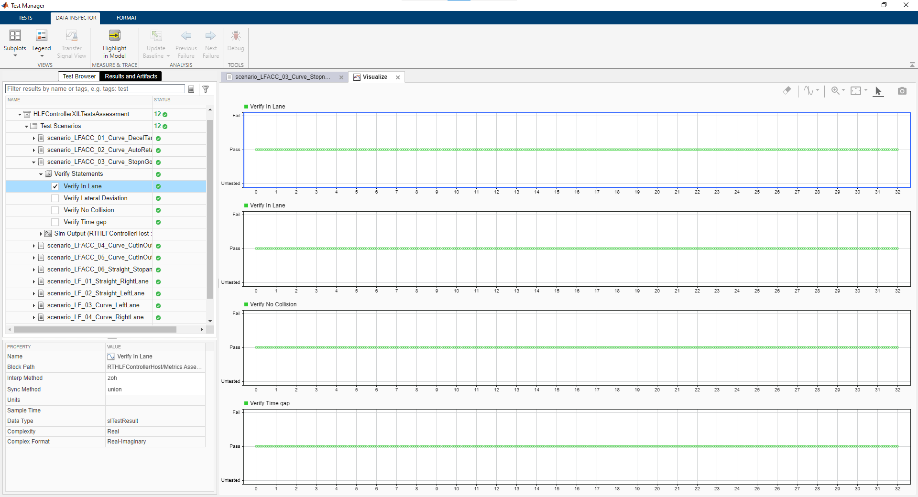Open the Subplots layout menu
The height and width of the screenshot is (497, 918).
pos(15,43)
